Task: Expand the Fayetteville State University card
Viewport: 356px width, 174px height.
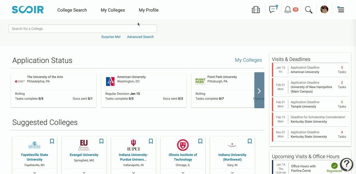Action: coord(35,172)
